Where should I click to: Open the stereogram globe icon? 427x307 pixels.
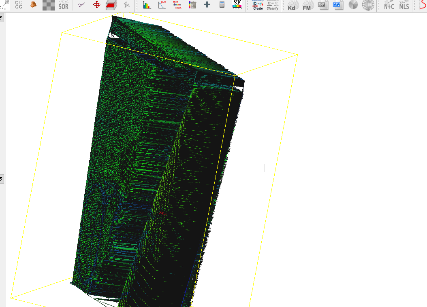(x=368, y=5)
